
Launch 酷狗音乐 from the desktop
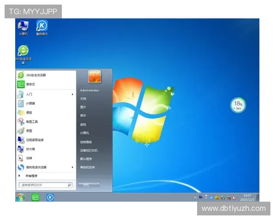[42, 27]
